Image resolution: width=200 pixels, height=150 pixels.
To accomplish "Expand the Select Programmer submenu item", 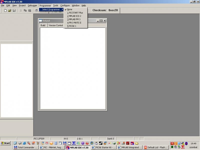I will click(x=51, y=9).
